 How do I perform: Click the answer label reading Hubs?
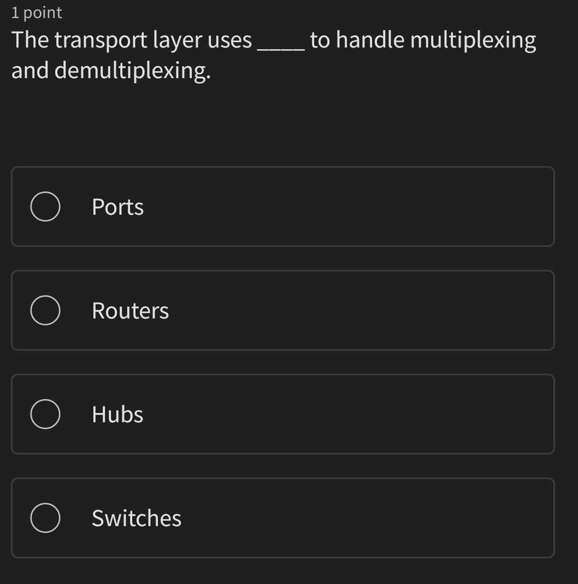[x=117, y=414]
